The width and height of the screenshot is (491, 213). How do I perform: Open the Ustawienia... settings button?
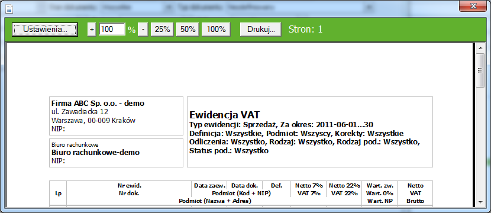45,30
